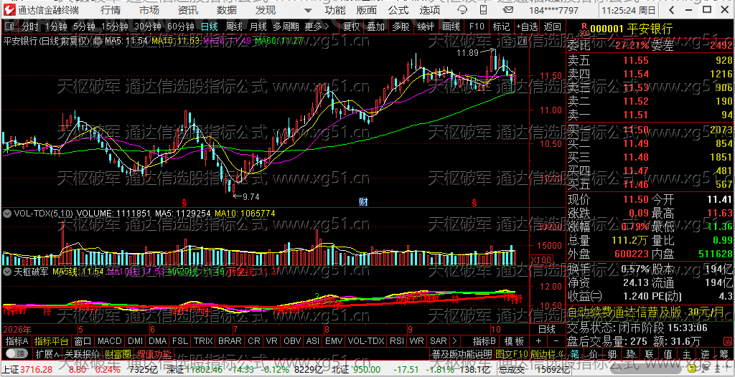Open the 日线 period selector under chart axis
Viewport: 735px width, 377px height.
pyautogui.click(x=546, y=329)
